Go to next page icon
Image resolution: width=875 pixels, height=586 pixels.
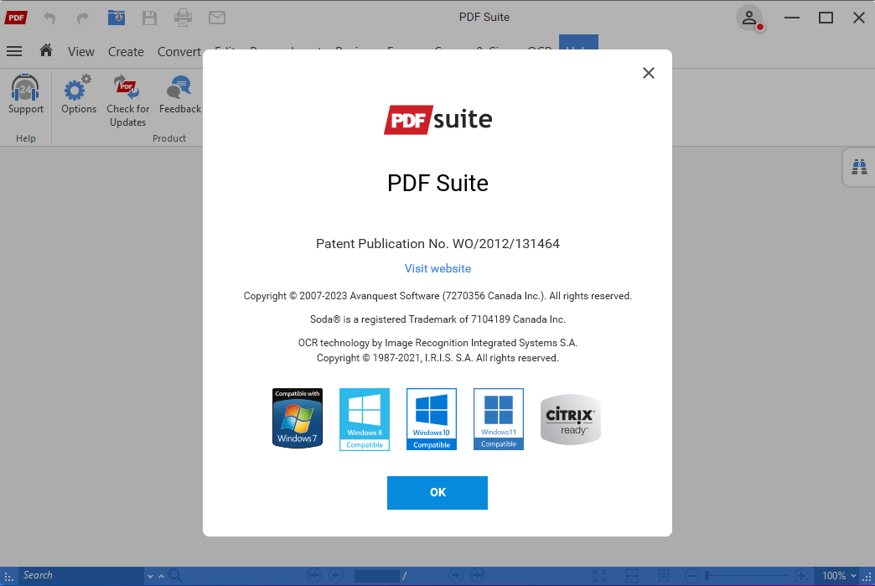(x=456, y=575)
